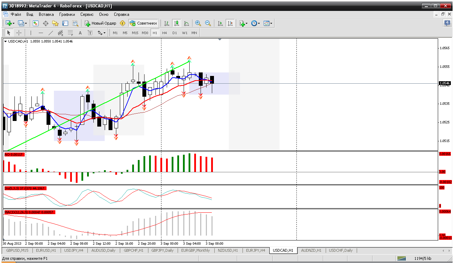Switch to AUDNZD,H1 chart tab

(312, 250)
